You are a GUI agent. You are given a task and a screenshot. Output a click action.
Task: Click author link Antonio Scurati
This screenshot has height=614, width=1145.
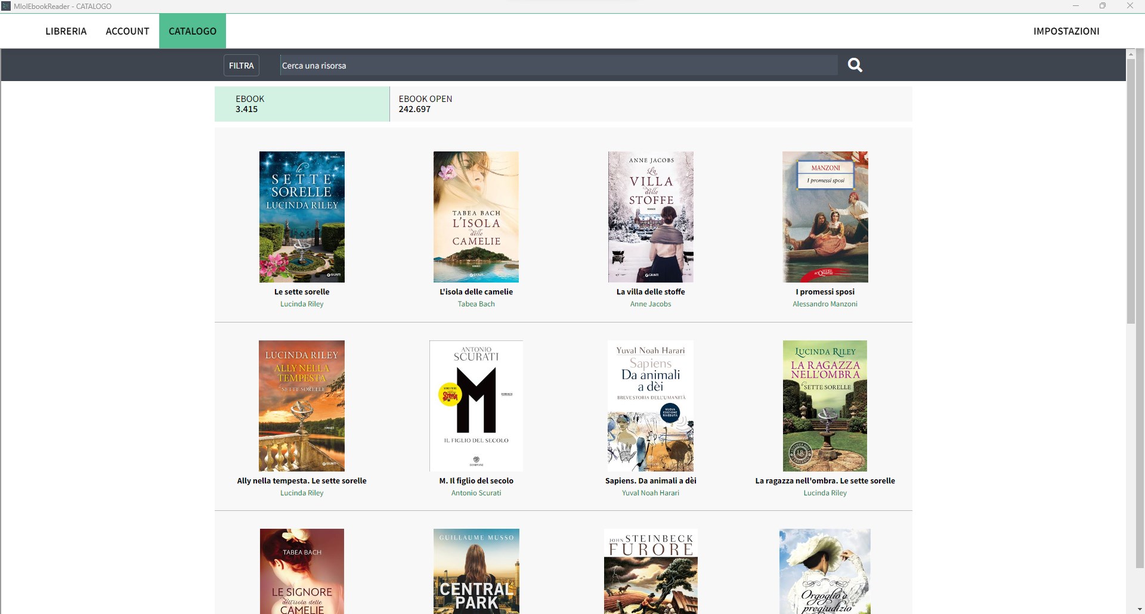pyautogui.click(x=476, y=493)
